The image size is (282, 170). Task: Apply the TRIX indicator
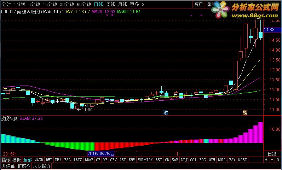[x=77, y=160]
